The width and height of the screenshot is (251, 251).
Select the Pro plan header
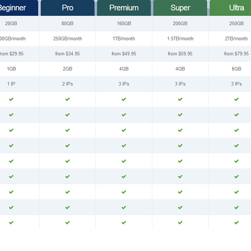(x=68, y=8)
